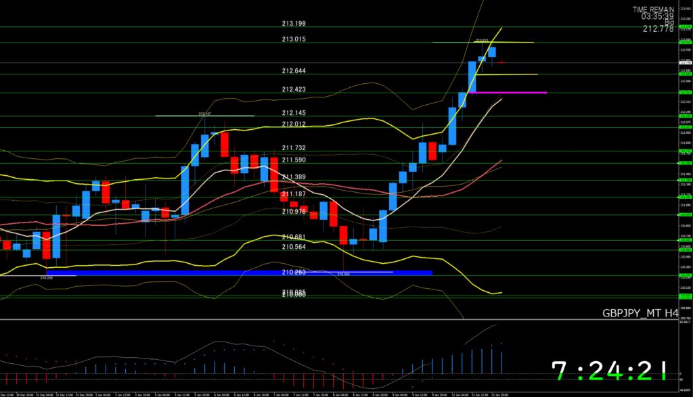Click the 210.976 price level label
The image size is (693, 397).
[x=294, y=212]
